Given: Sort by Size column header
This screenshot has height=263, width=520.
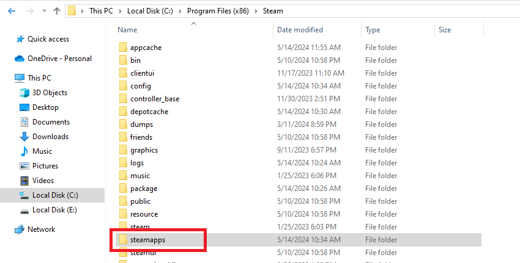Looking at the screenshot, I should click(445, 30).
